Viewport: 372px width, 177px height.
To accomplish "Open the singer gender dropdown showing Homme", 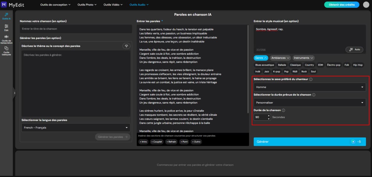I will click(310, 87).
